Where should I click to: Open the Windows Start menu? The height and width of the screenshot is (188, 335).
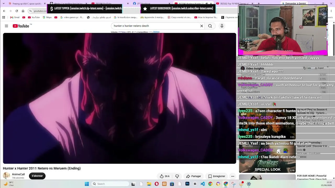[87, 184]
